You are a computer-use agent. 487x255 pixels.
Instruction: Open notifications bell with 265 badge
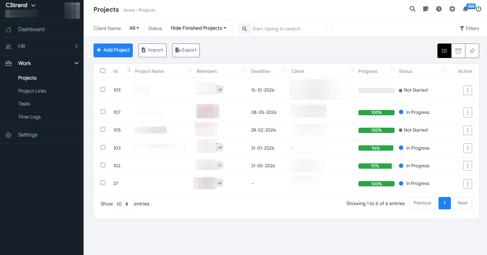click(x=465, y=9)
